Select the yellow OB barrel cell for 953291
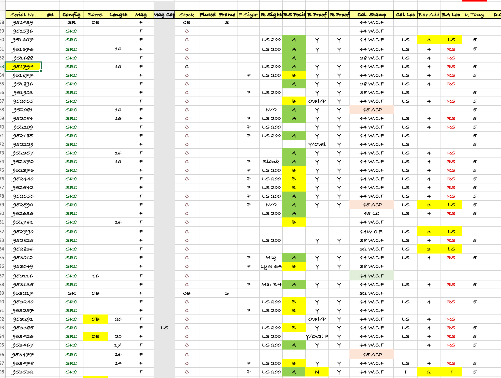Screen dimensions: 501x378 coord(95,319)
